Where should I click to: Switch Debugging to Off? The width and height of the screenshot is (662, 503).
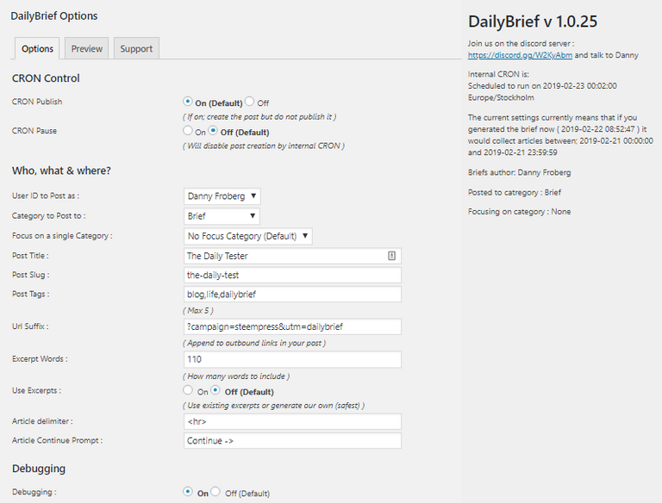tap(215, 492)
